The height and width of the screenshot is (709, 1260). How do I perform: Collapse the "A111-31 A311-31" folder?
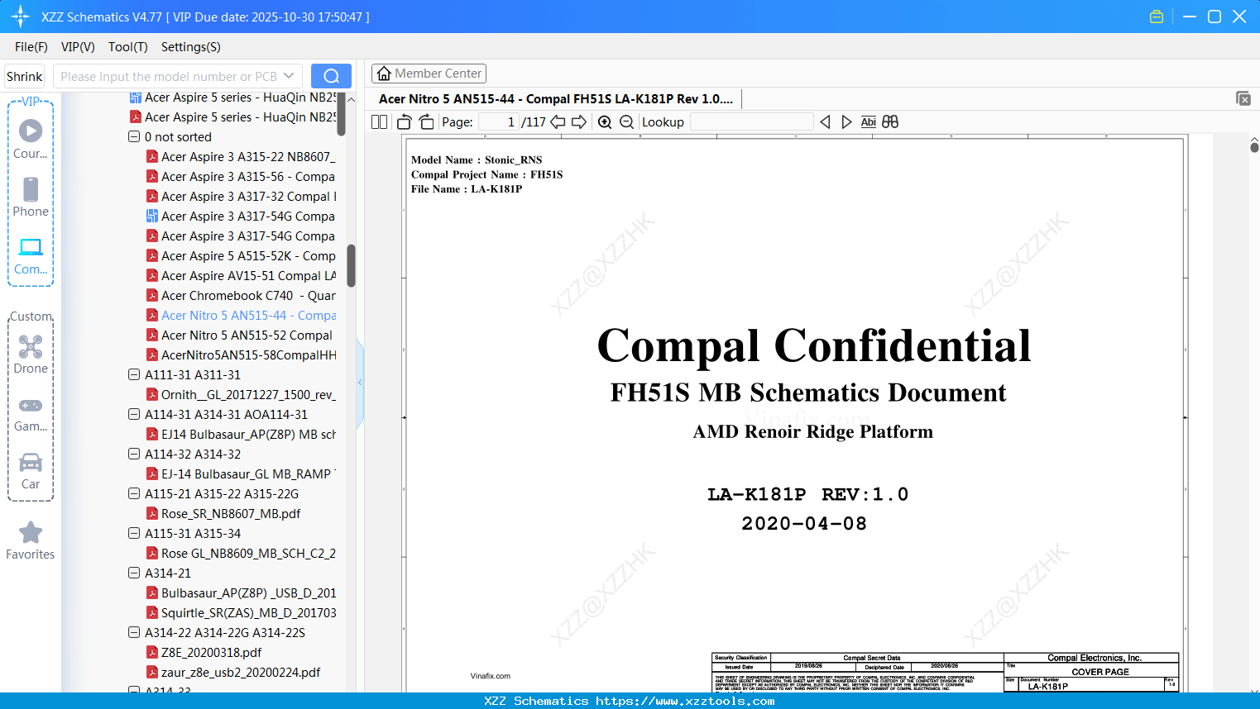point(134,375)
